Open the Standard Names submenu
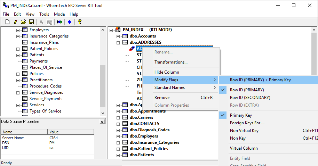This screenshot has height=166, width=318. pos(181,88)
